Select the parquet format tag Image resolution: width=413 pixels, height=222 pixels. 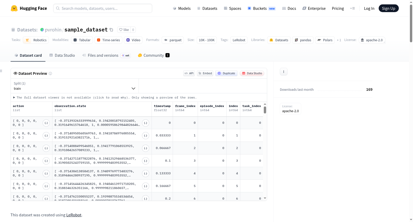coord(173,40)
